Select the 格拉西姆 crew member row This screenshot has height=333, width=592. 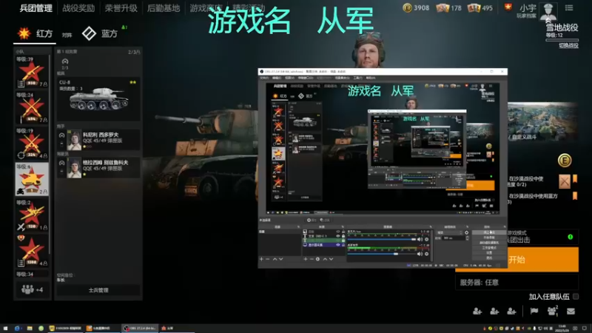coord(98,168)
